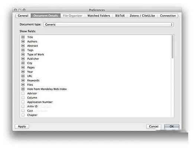Toggle the Pages field checkbox
Image resolution: width=194 pixels, height=148 pixels.
(x=23, y=67)
